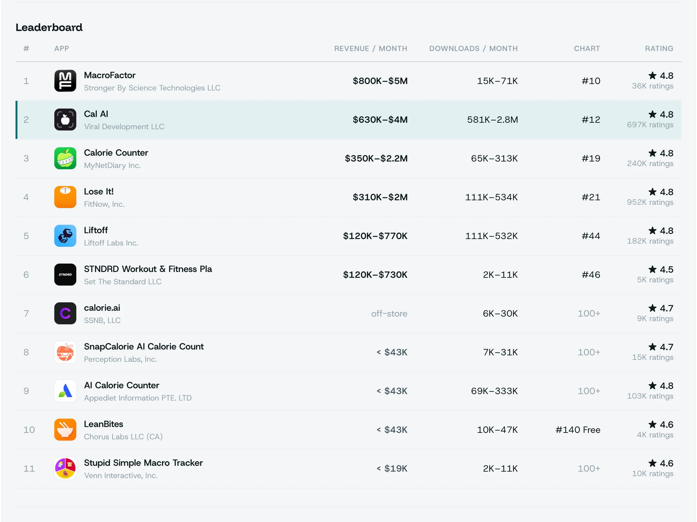This screenshot has width=697, height=522.
Task: Click the orange Lose It! icon
Action: tap(65, 197)
